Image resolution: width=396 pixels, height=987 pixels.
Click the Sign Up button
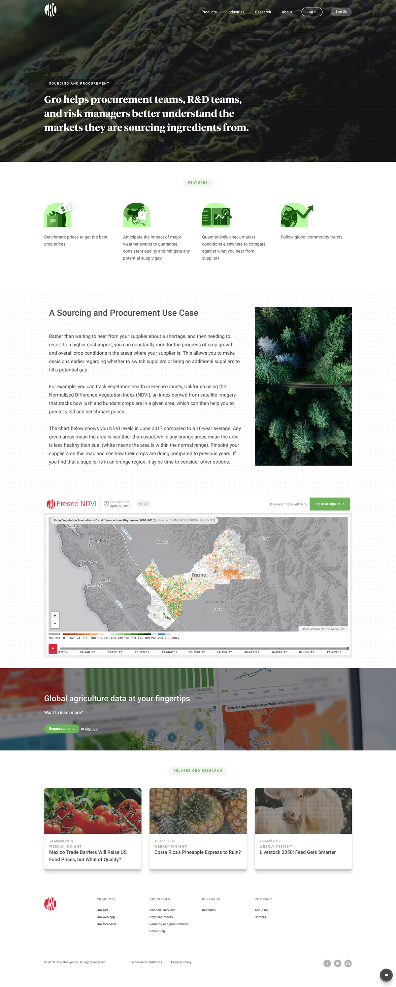(341, 12)
